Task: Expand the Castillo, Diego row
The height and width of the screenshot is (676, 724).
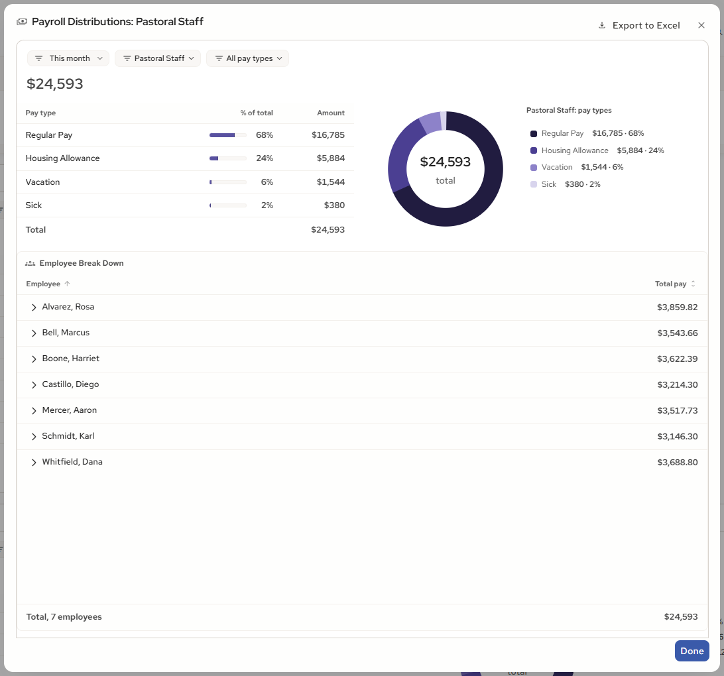Action: tap(34, 385)
